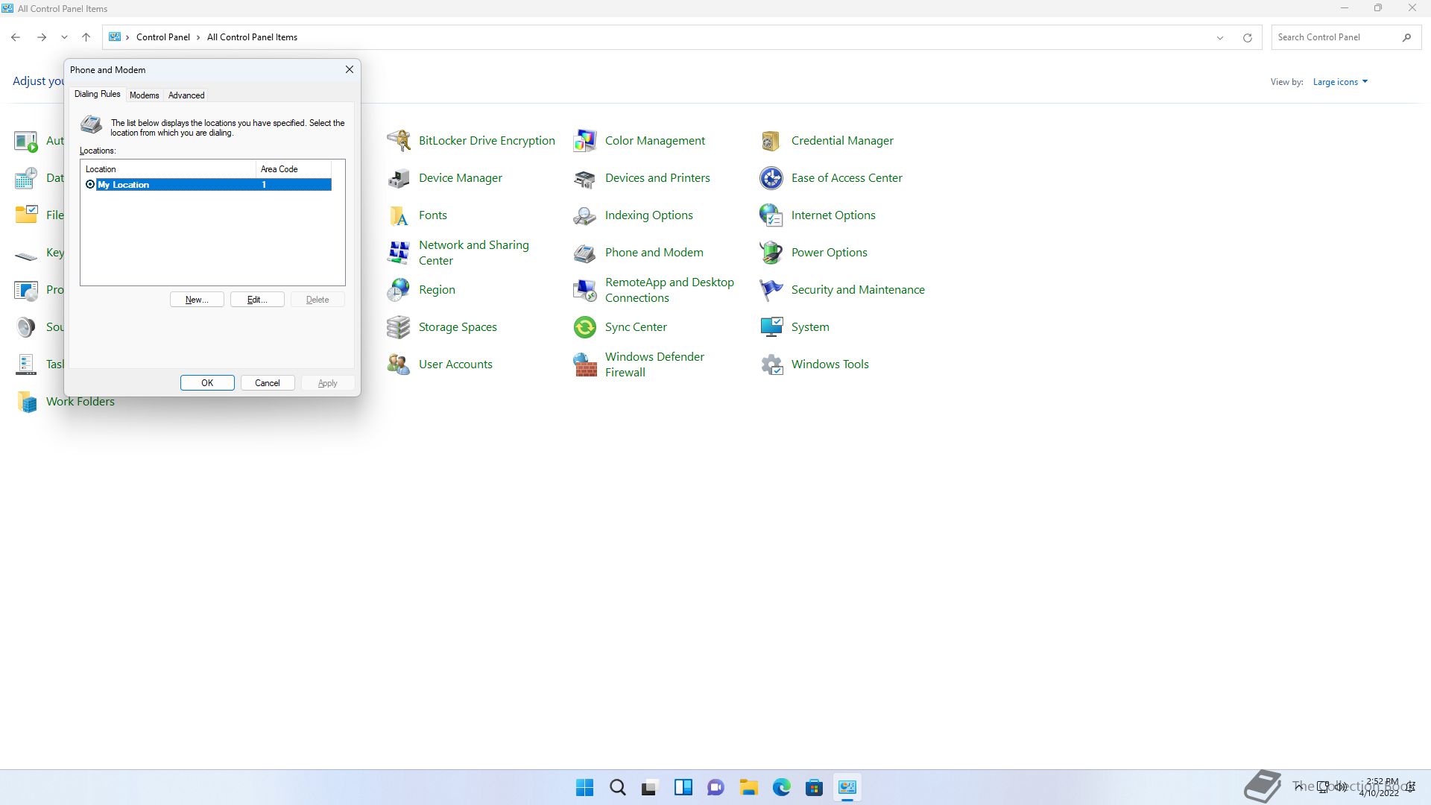Open Region settings icon
This screenshot has width=1431, height=805.
(399, 289)
